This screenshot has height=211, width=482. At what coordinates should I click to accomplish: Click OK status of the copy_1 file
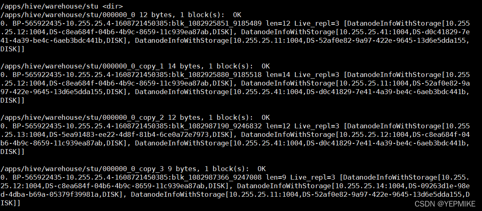(x=265, y=66)
